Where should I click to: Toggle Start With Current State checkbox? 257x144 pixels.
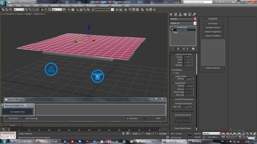click(x=173, y=111)
